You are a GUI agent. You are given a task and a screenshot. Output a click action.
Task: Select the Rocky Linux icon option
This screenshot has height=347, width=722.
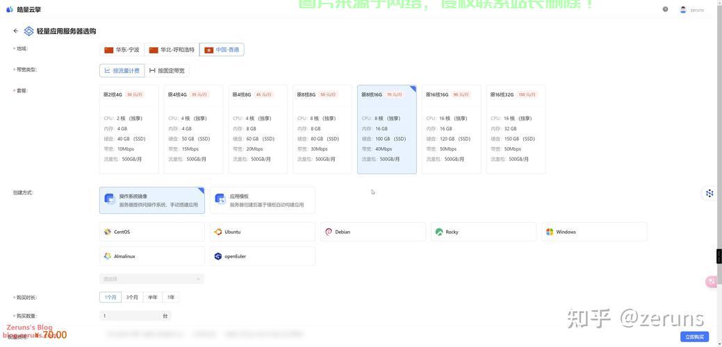pyautogui.click(x=439, y=232)
